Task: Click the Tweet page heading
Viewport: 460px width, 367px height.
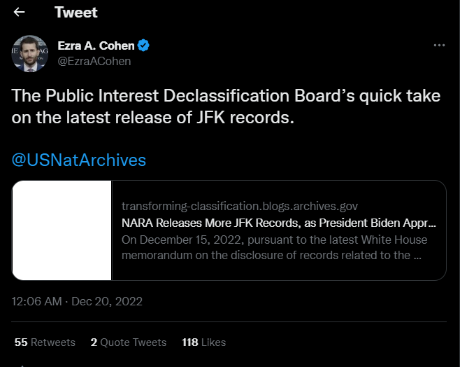Action: tap(76, 13)
